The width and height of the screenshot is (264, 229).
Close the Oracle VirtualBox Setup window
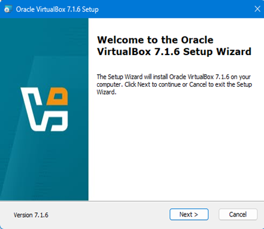click(x=257, y=9)
